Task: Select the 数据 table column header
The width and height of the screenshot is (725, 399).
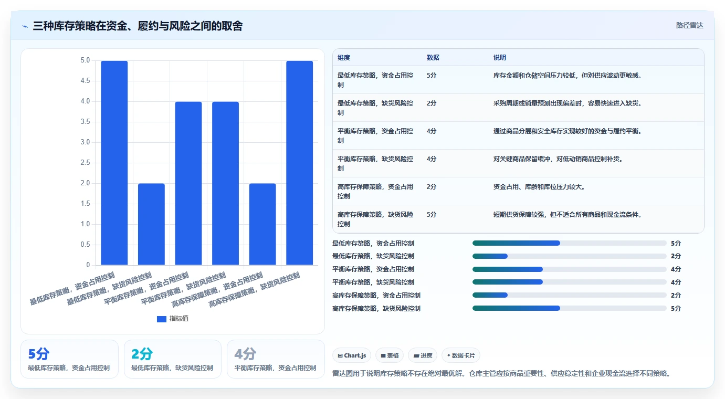Action: 433,58
